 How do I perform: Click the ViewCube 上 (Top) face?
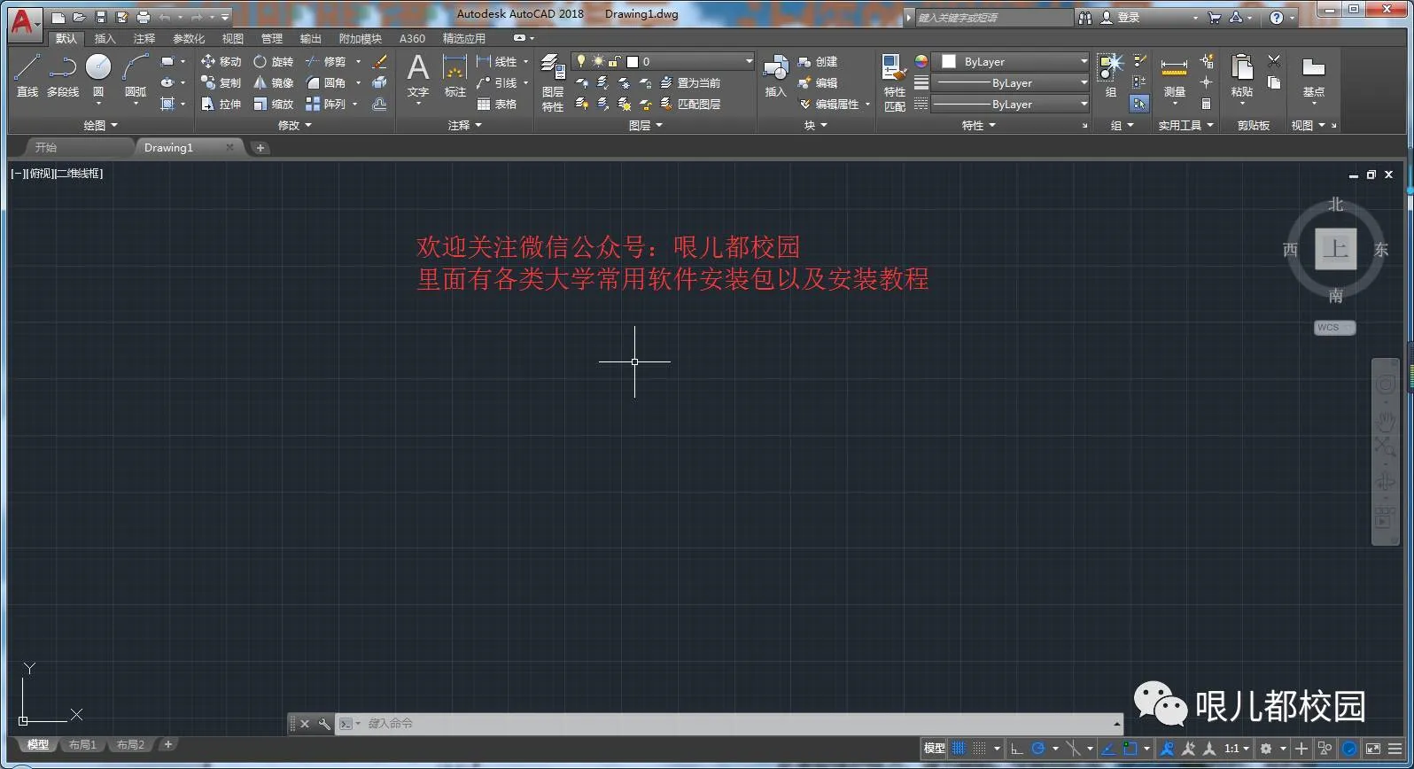1335,249
